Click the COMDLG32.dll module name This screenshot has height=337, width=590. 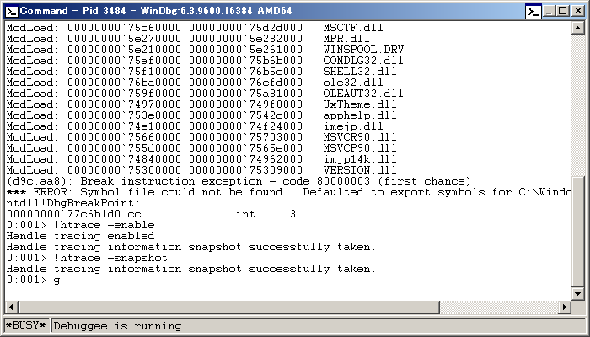click(363, 60)
